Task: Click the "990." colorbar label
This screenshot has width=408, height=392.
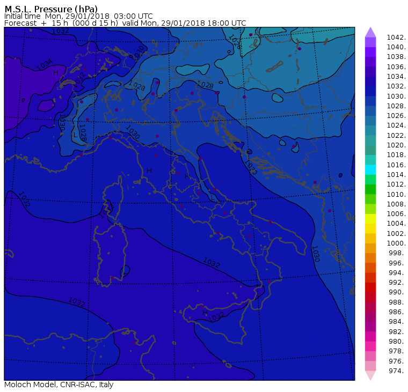Action: (x=397, y=292)
